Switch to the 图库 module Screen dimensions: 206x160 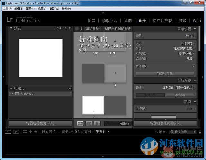(91, 21)
